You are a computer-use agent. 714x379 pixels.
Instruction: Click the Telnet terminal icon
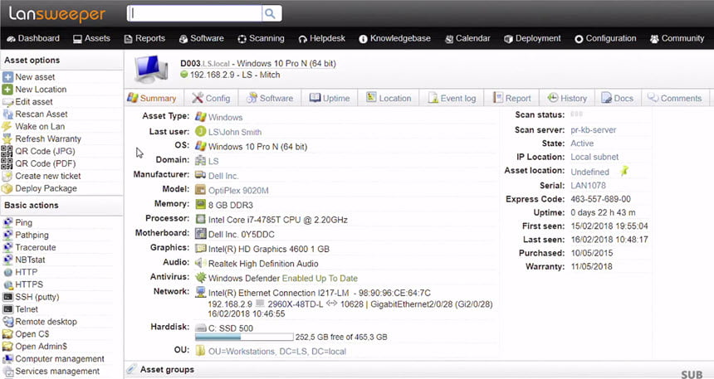(x=7, y=309)
